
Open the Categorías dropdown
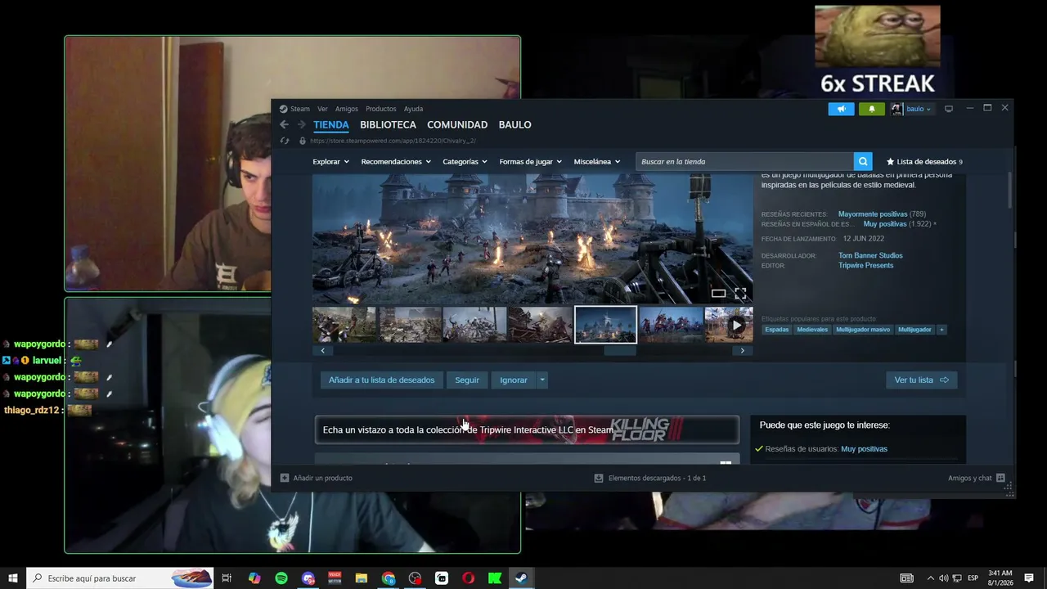465,161
